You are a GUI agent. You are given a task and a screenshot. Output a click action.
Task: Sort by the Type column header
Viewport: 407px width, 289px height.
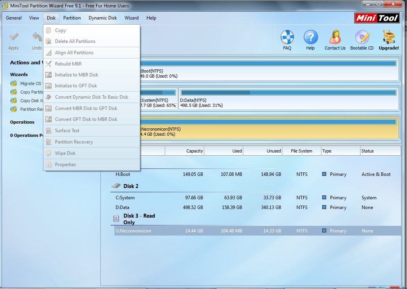click(x=341, y=151)
